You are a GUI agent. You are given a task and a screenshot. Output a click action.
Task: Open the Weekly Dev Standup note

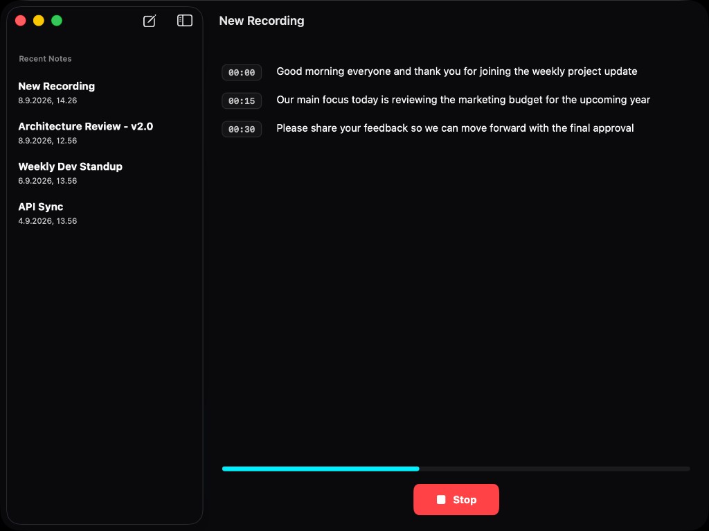click(x=105, y=173)
